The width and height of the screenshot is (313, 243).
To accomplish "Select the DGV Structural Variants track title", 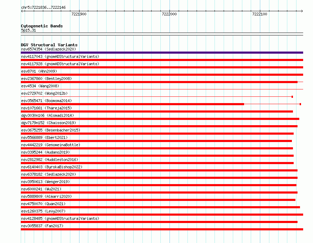I will point(49,45).
